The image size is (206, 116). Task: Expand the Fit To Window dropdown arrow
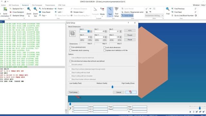pyautogui.click(x=54, y=9)
